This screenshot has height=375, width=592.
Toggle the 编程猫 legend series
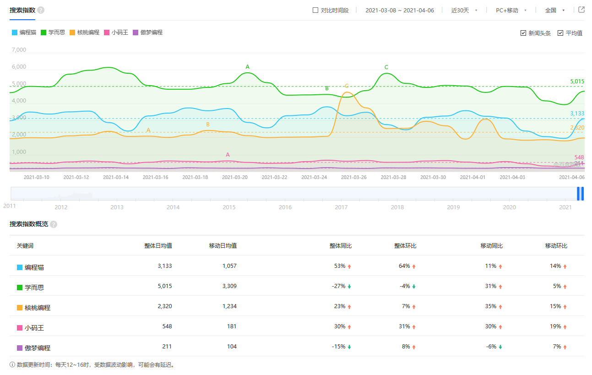pyautogui.click(x=24, y=33)
